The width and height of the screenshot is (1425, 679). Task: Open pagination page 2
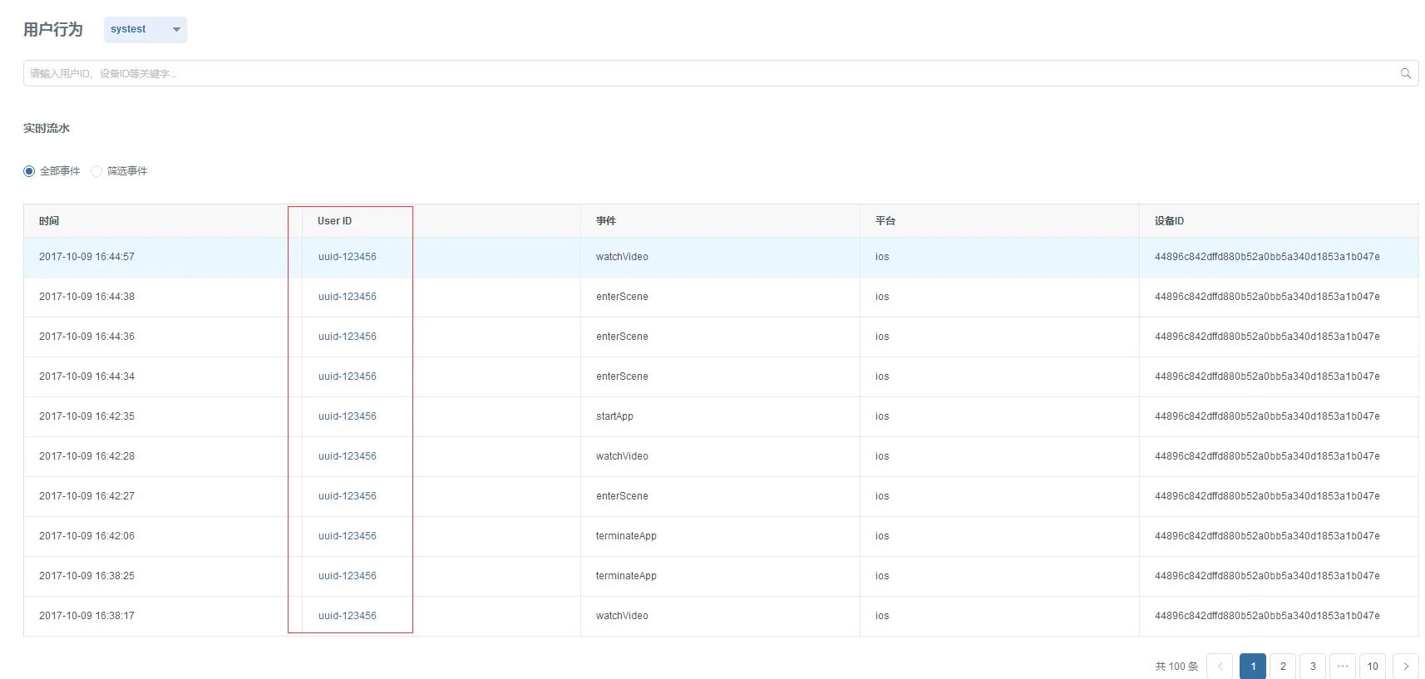pos(1283,666)
